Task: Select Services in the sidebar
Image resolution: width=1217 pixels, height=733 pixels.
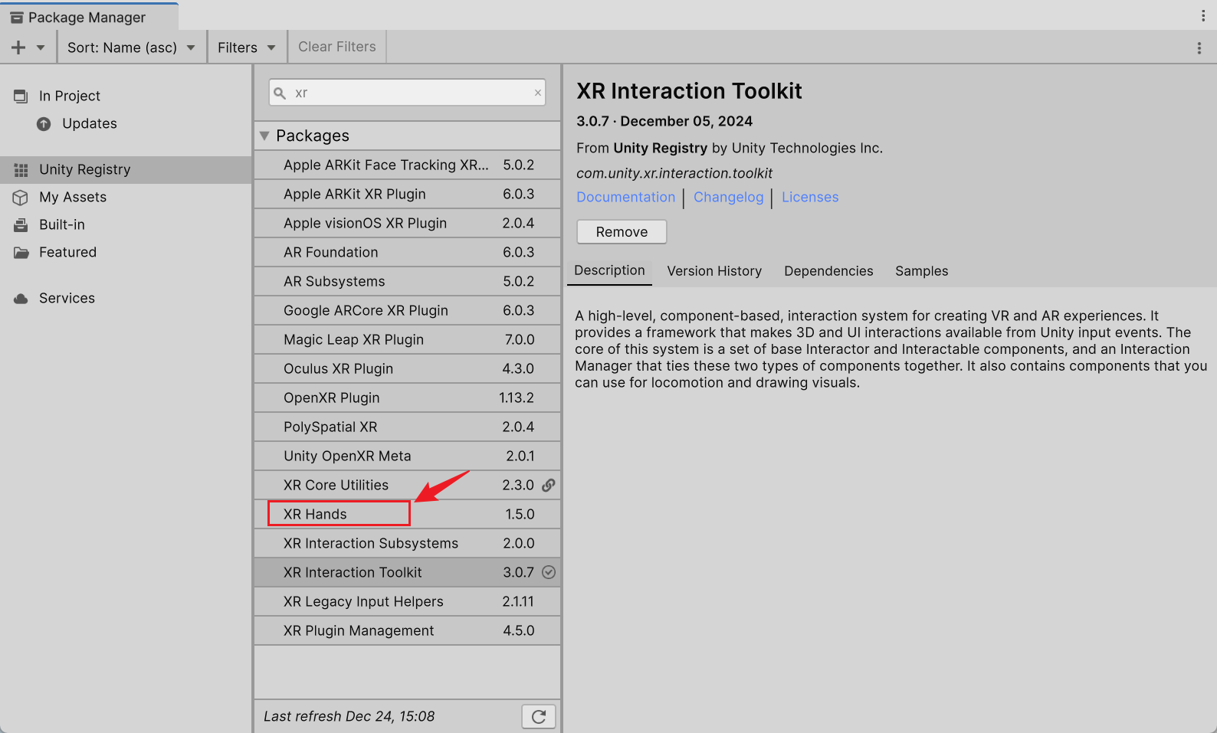Action: (x=126, y=298)
